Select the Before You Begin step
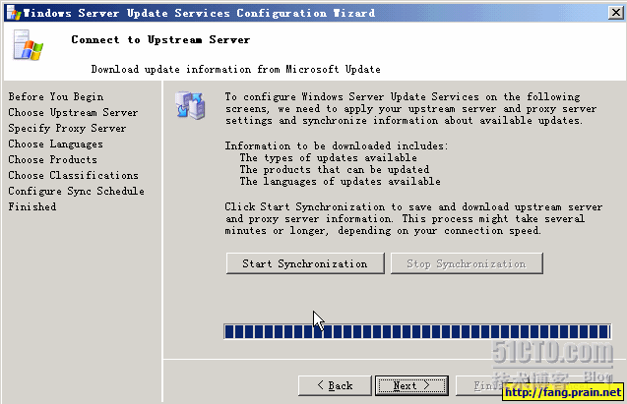This screenshot has width=627, height=404. coord(56,97)
